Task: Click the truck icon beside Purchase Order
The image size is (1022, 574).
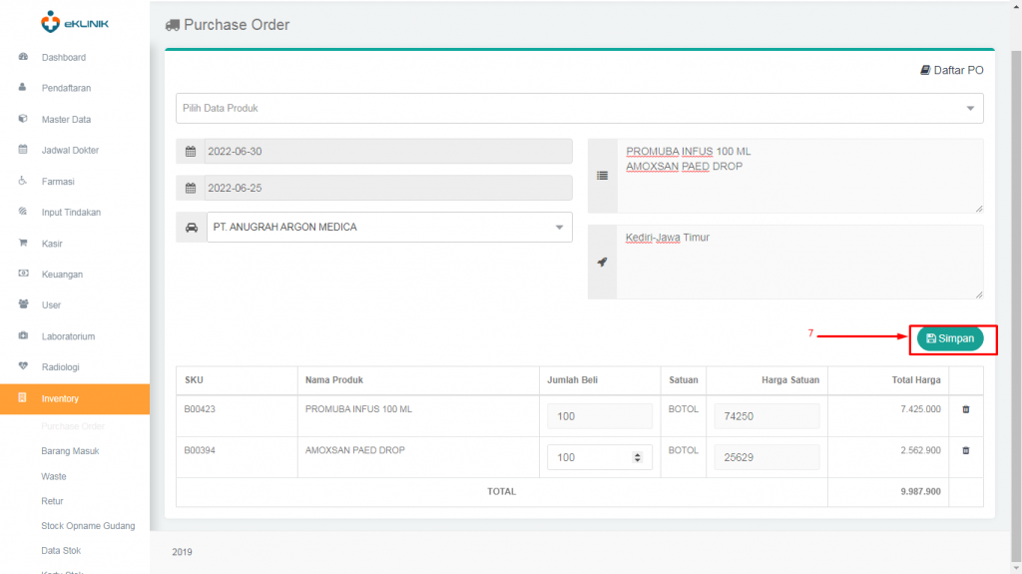Action: point(172,25)
